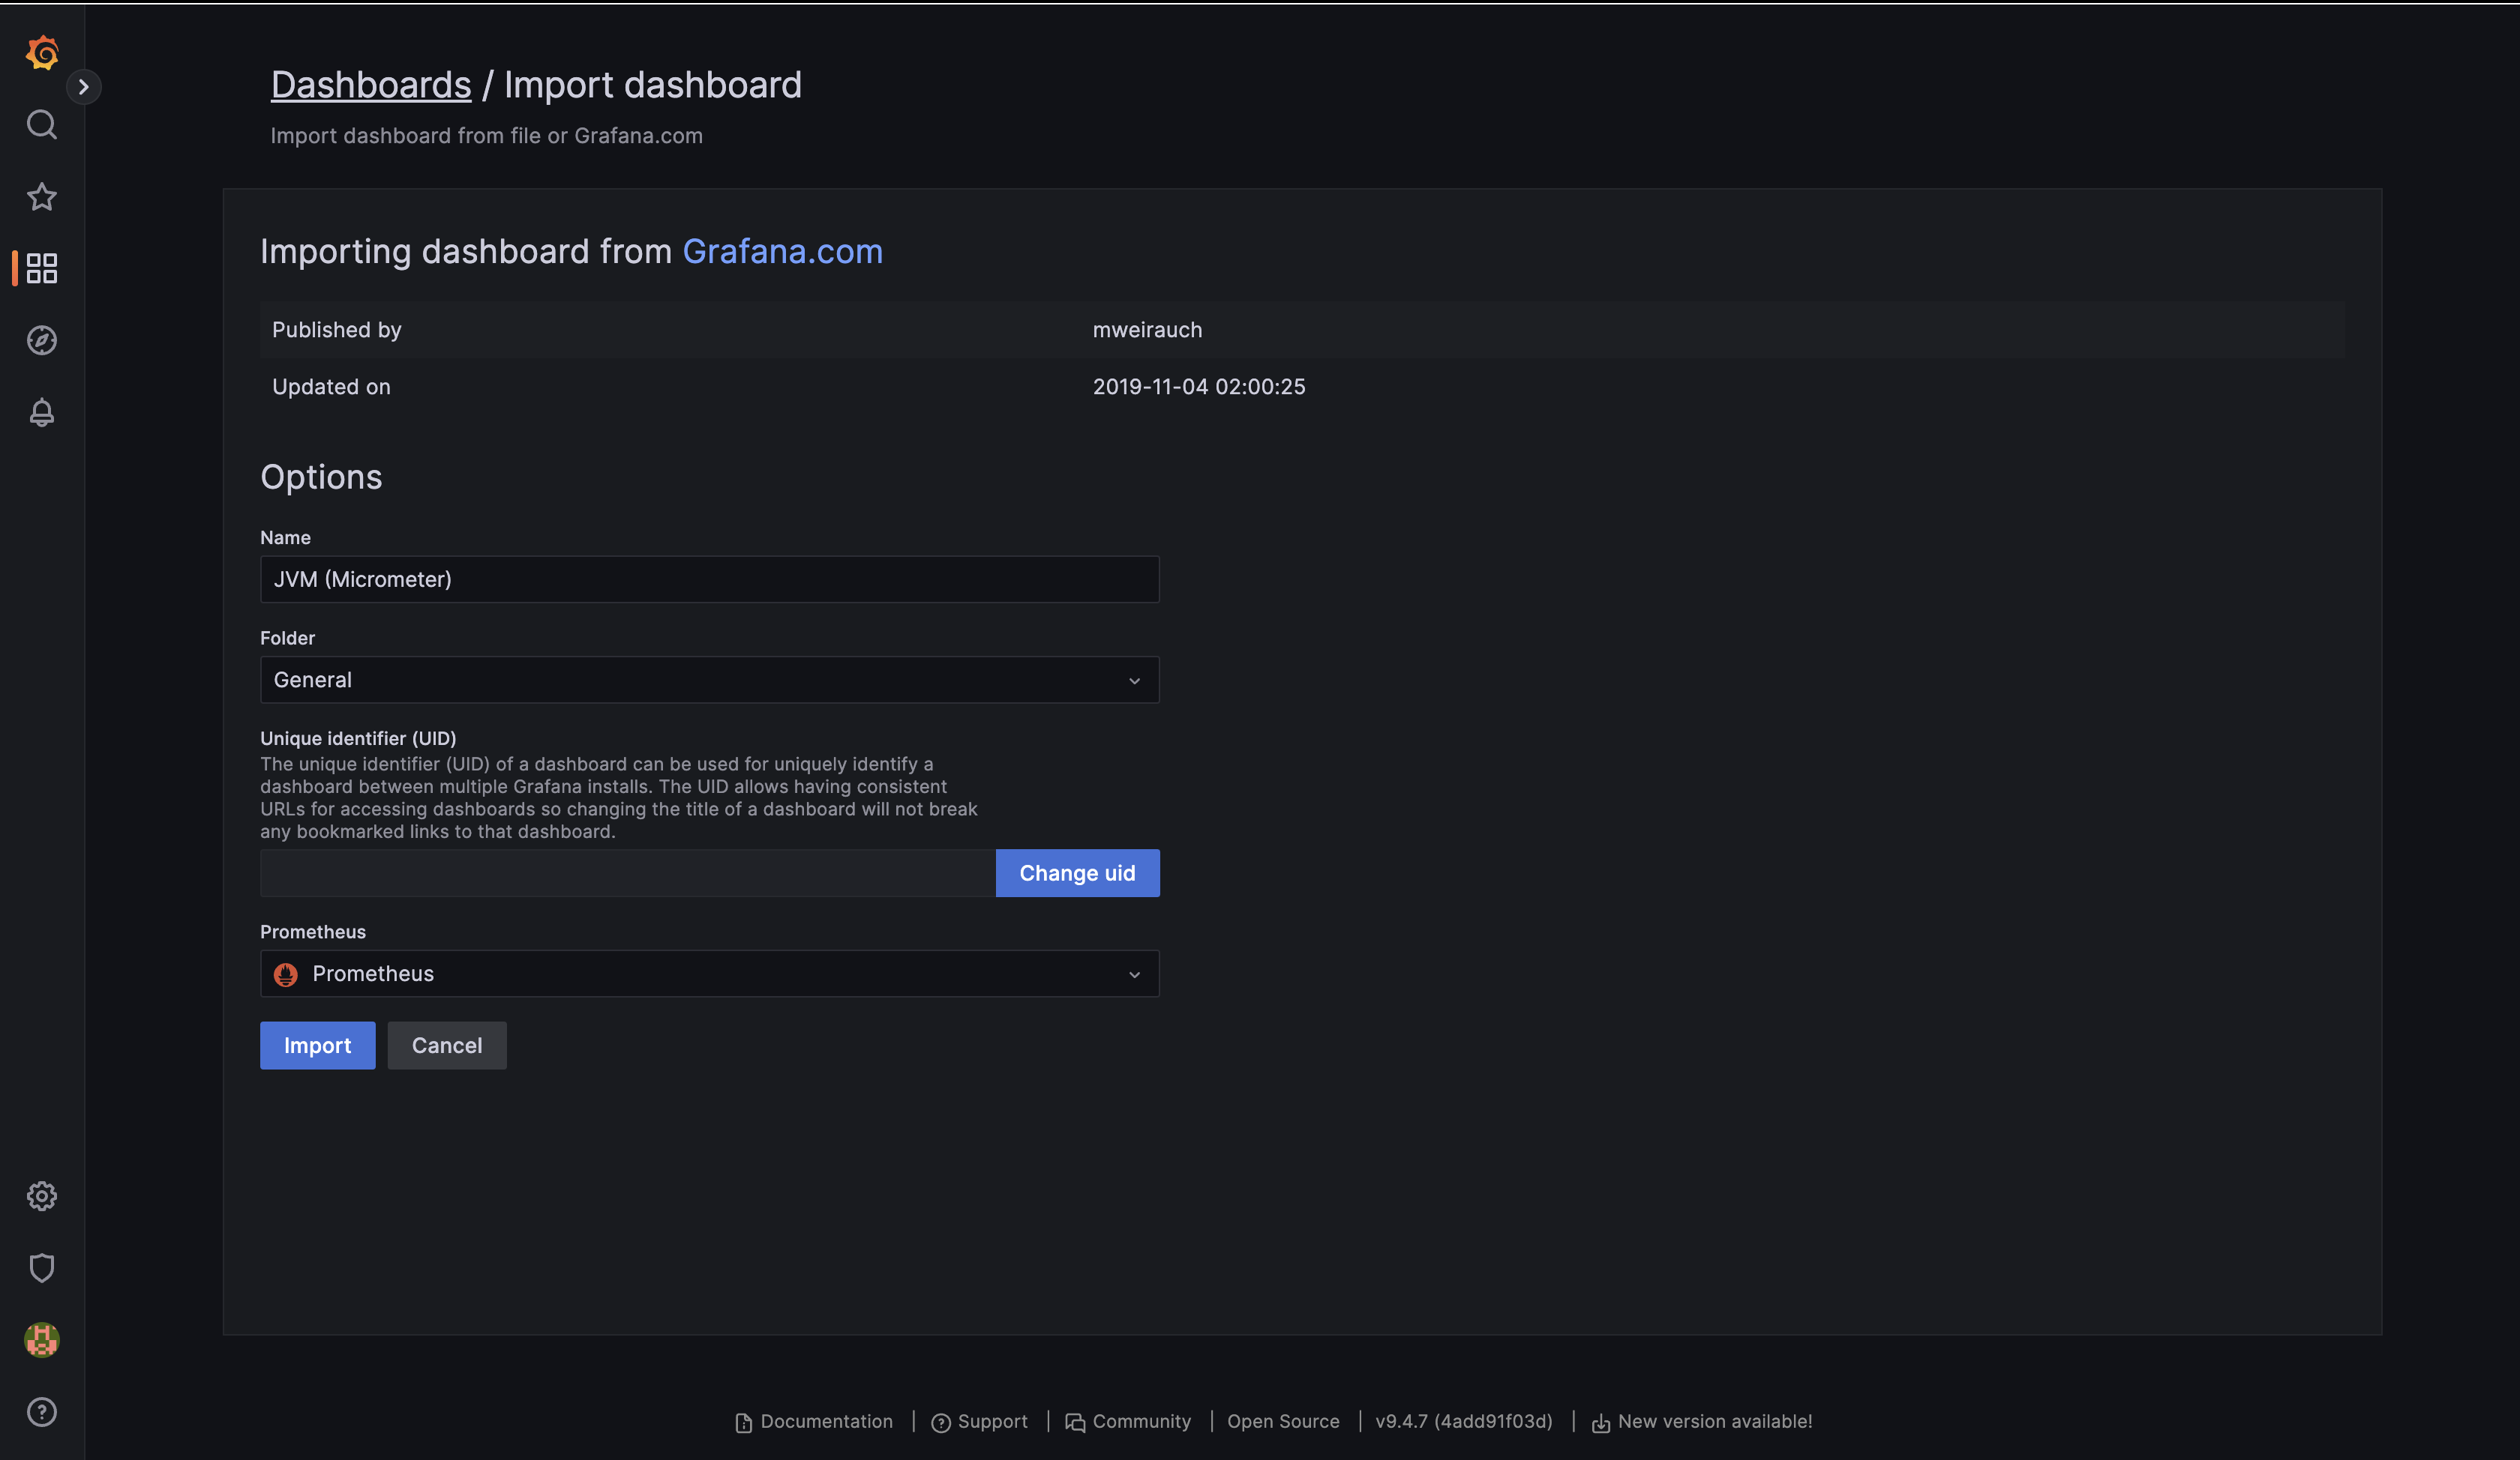The image size is (2520, 1460).
Task: Click the Change uid button
Action: (x=1077, y=873)
